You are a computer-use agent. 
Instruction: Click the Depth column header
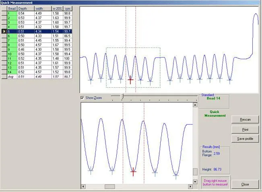tap(26, 9)
